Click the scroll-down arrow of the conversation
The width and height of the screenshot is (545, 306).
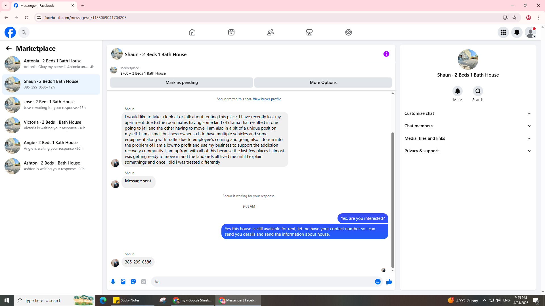coord(393,270)
